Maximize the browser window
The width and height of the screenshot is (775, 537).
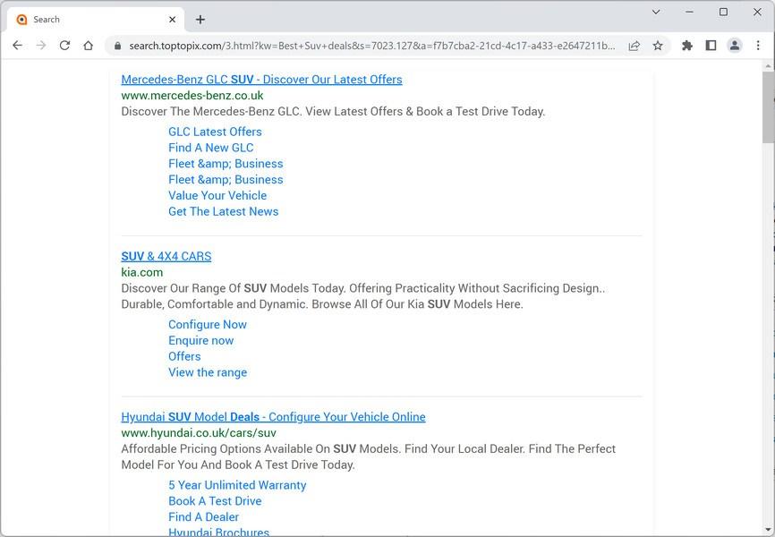(723, 12)
